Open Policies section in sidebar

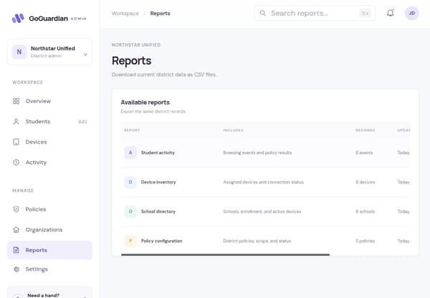pyautogui.click(x=50, y=209)
